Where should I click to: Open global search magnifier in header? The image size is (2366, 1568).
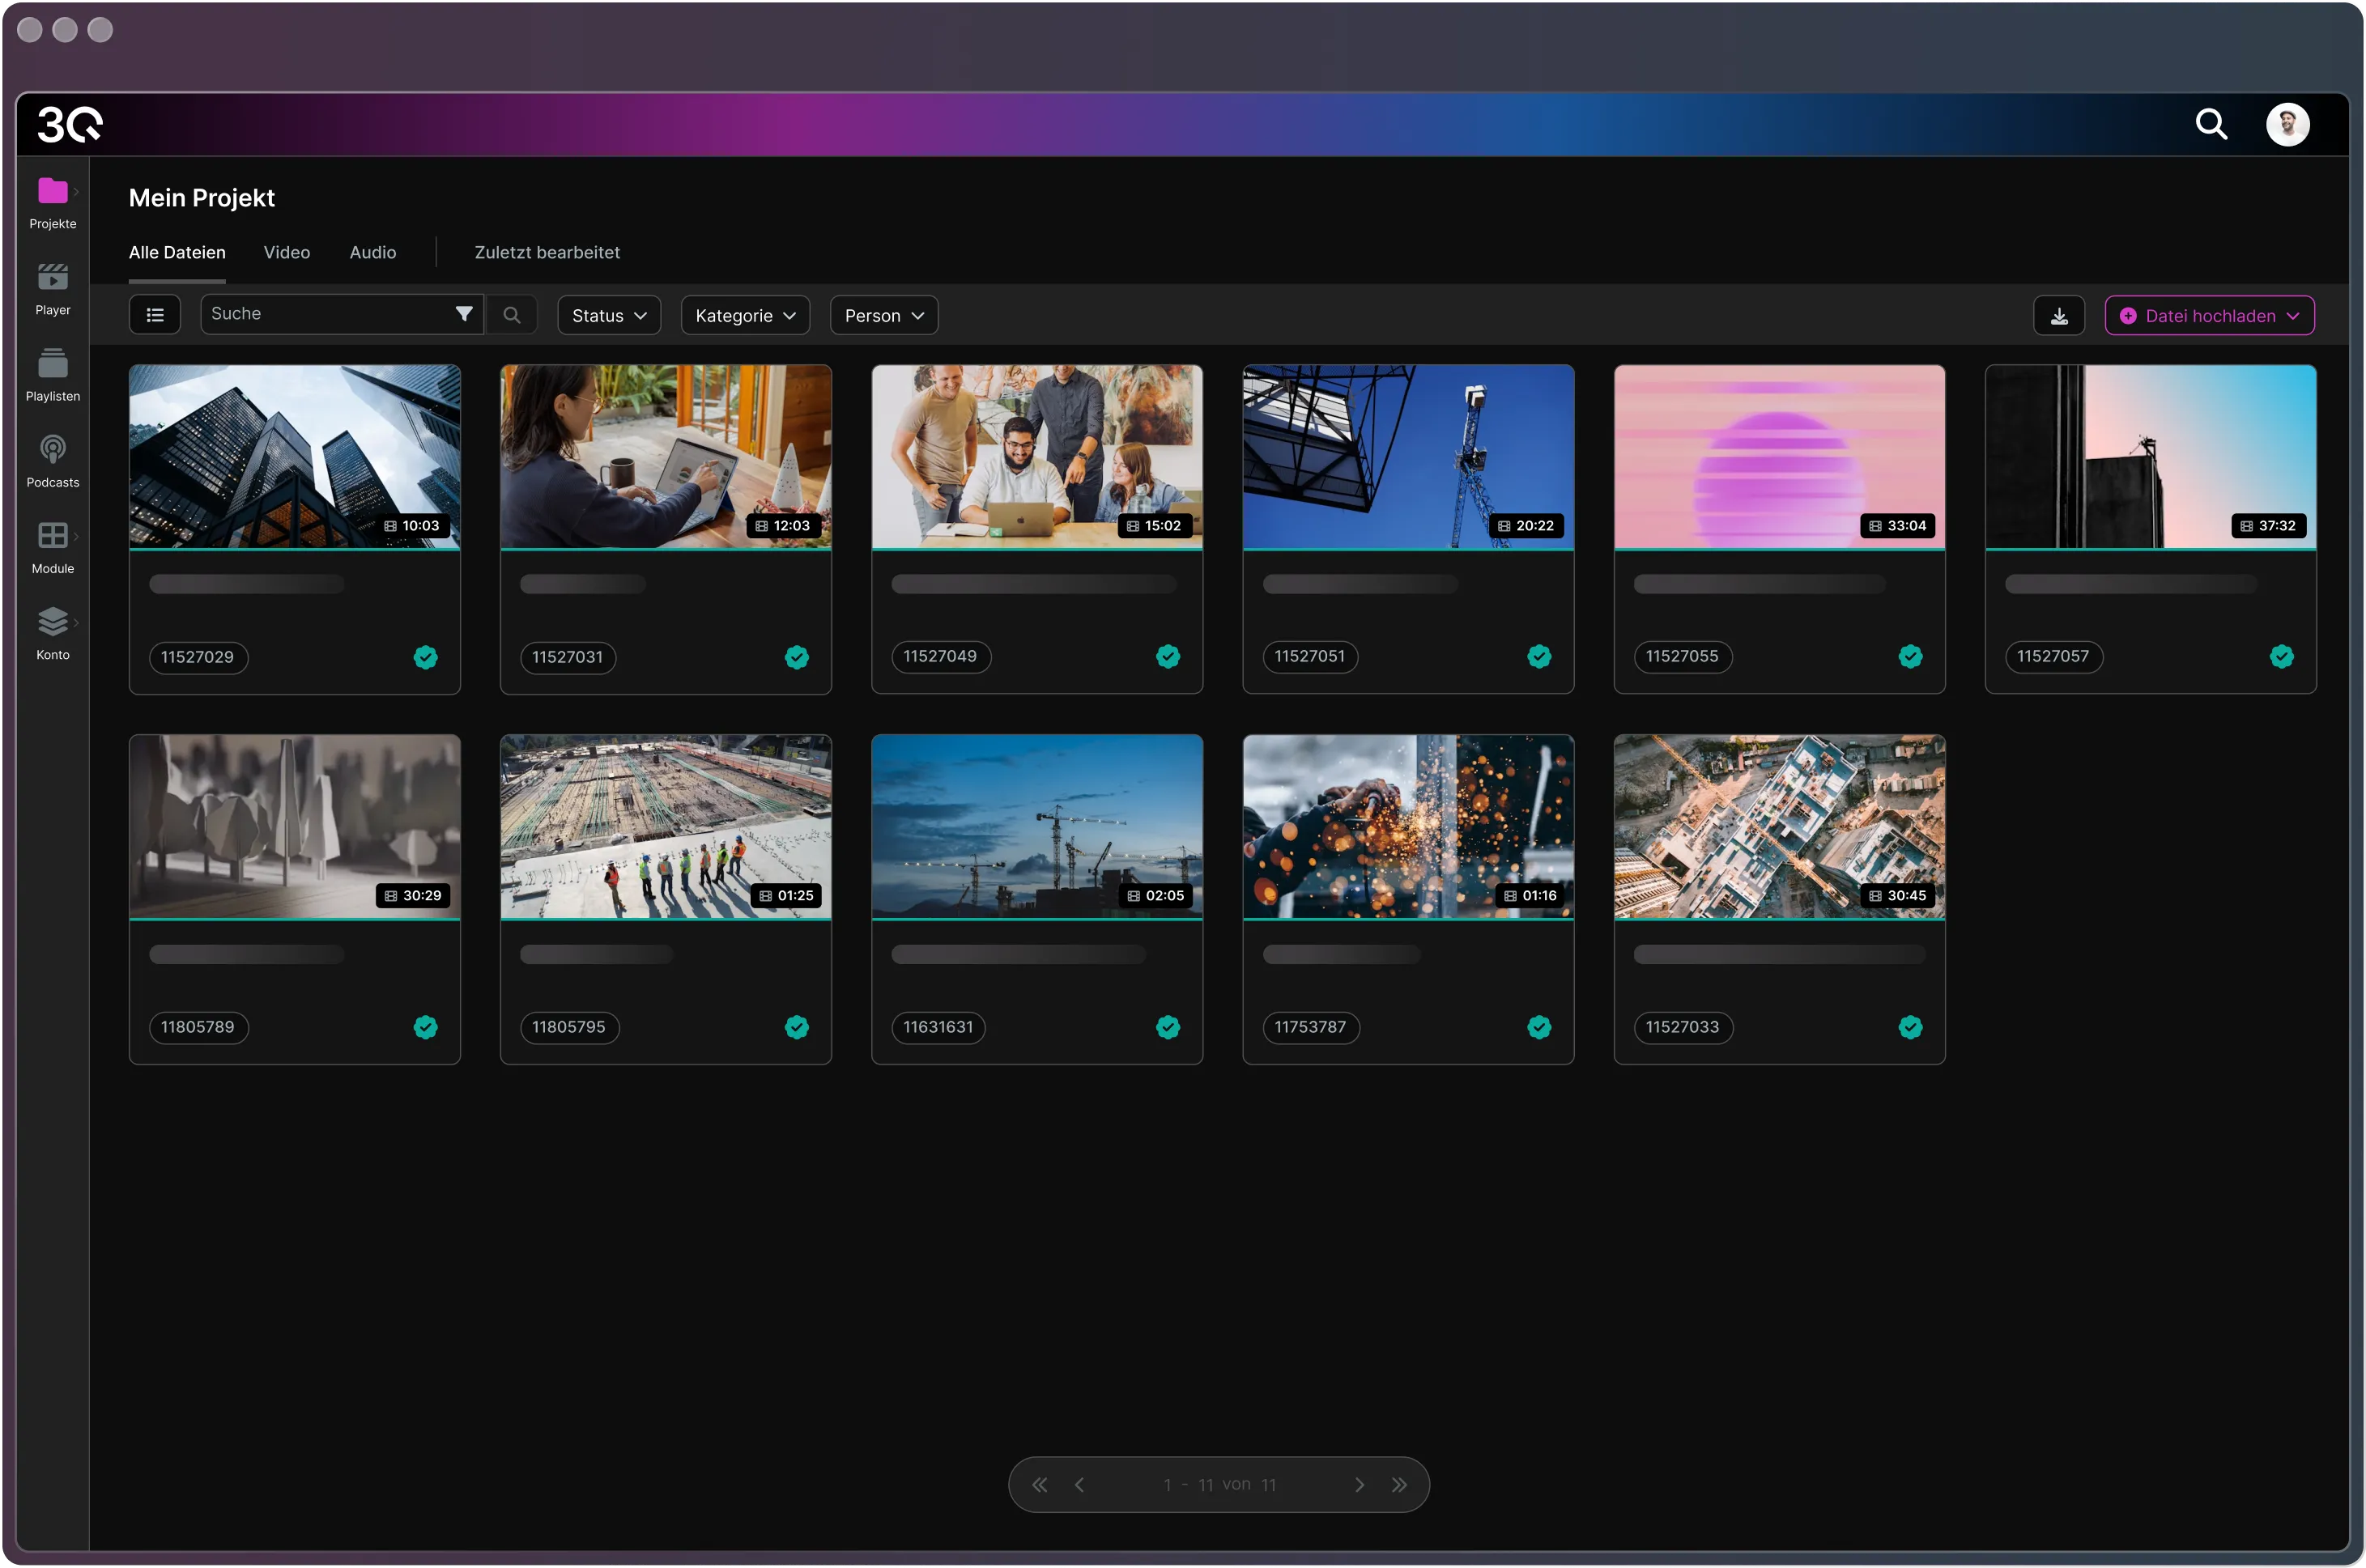2210,125
